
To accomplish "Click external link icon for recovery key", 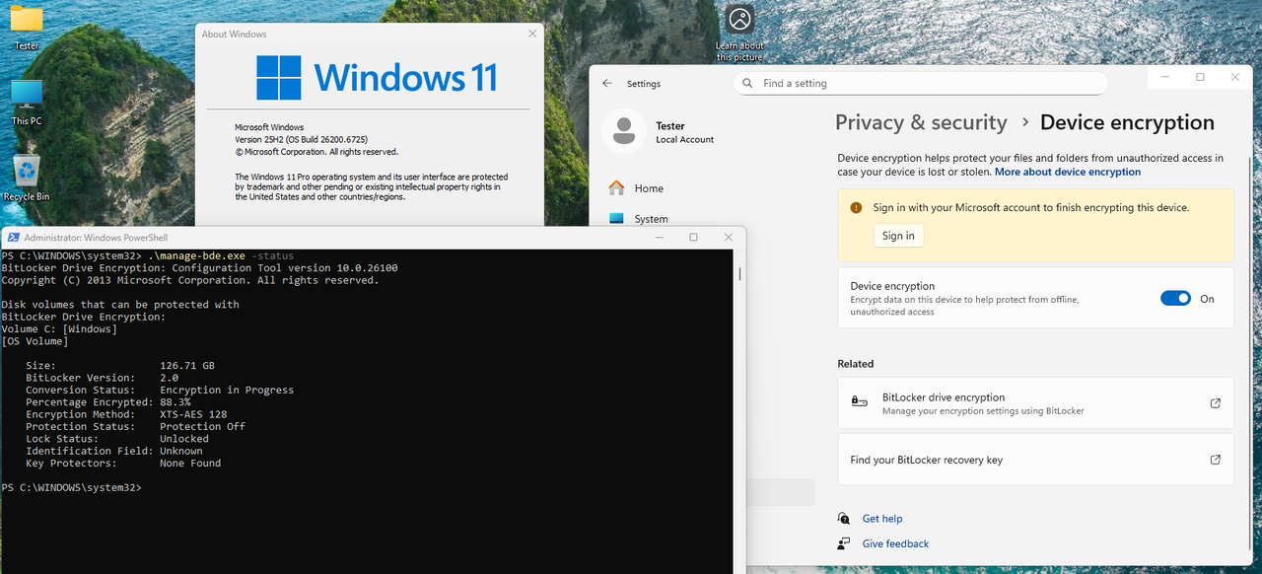I will click(x=1216, y=460).
